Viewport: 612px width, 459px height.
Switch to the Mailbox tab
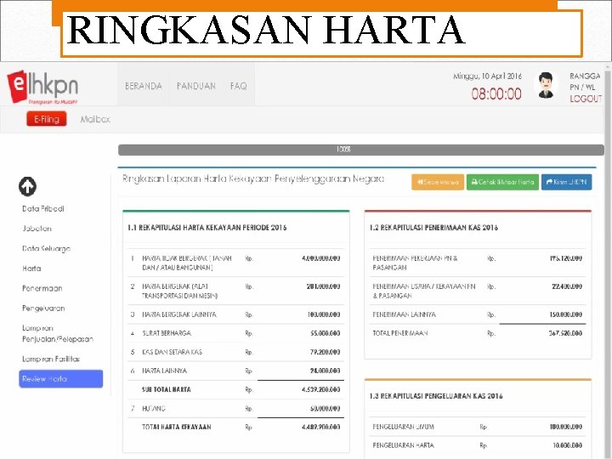(x=95, y=120)
